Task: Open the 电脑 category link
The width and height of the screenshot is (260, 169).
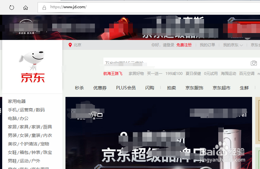Action: pos(12,118)
